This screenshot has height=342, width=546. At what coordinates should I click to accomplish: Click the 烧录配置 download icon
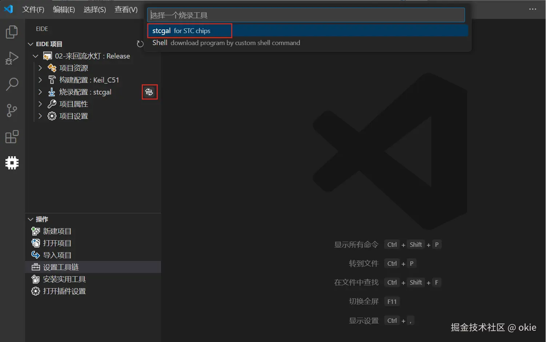click(52, 92)
